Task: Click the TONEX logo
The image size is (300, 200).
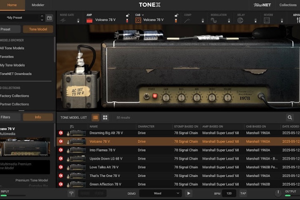Action: coord(150,5)
